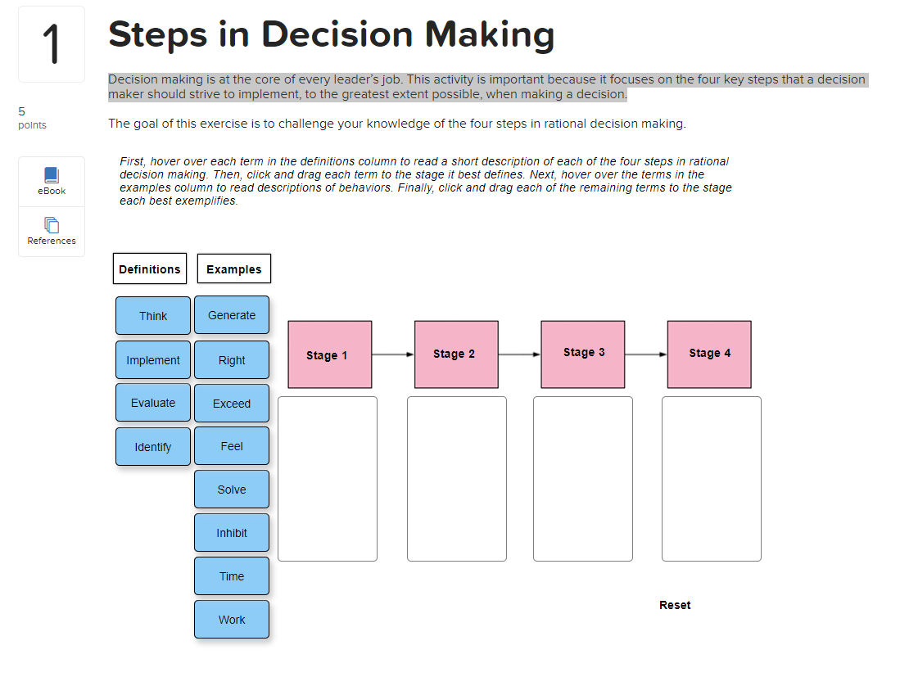The height and width of the screenshot is (695, 900).
Task: Click the Identify definition tile
Action: click(x=152, y=446)
